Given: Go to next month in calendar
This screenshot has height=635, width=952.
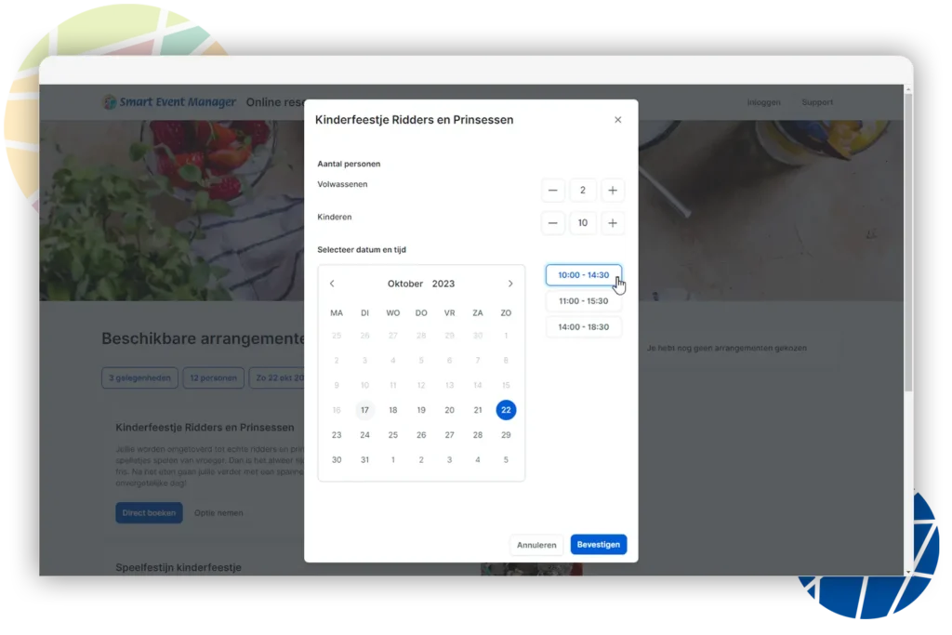Looking at the screenshot, I should (510, 284).
